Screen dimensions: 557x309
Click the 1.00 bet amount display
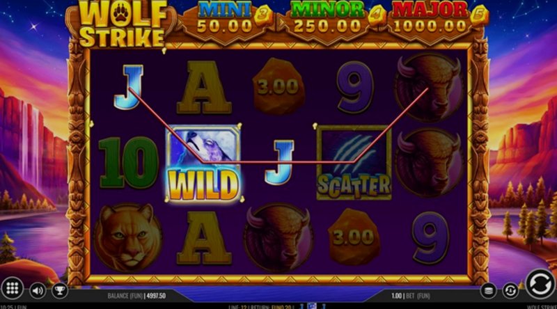pos(396,296)
